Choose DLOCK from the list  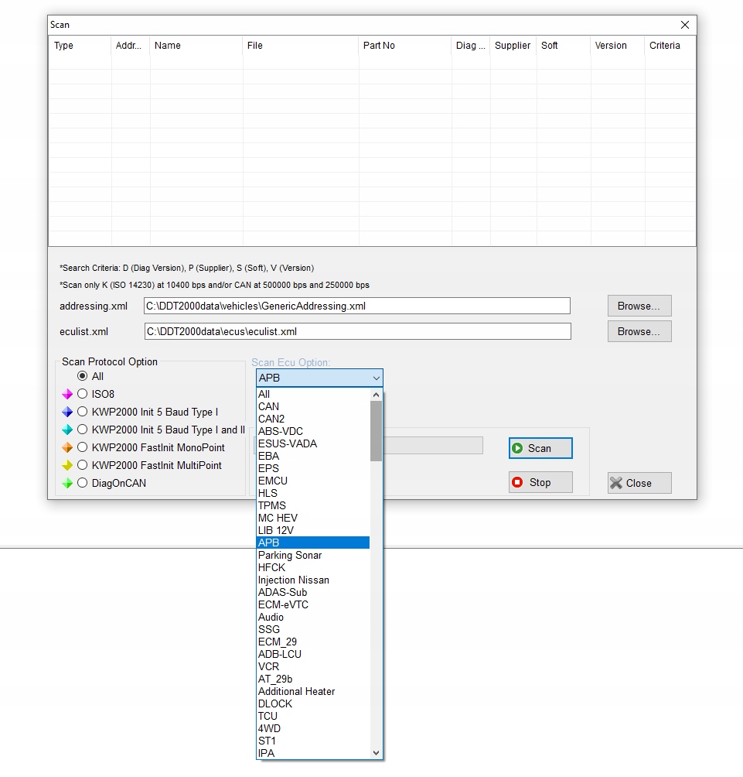pyautogui.click(x=313, y=704)
